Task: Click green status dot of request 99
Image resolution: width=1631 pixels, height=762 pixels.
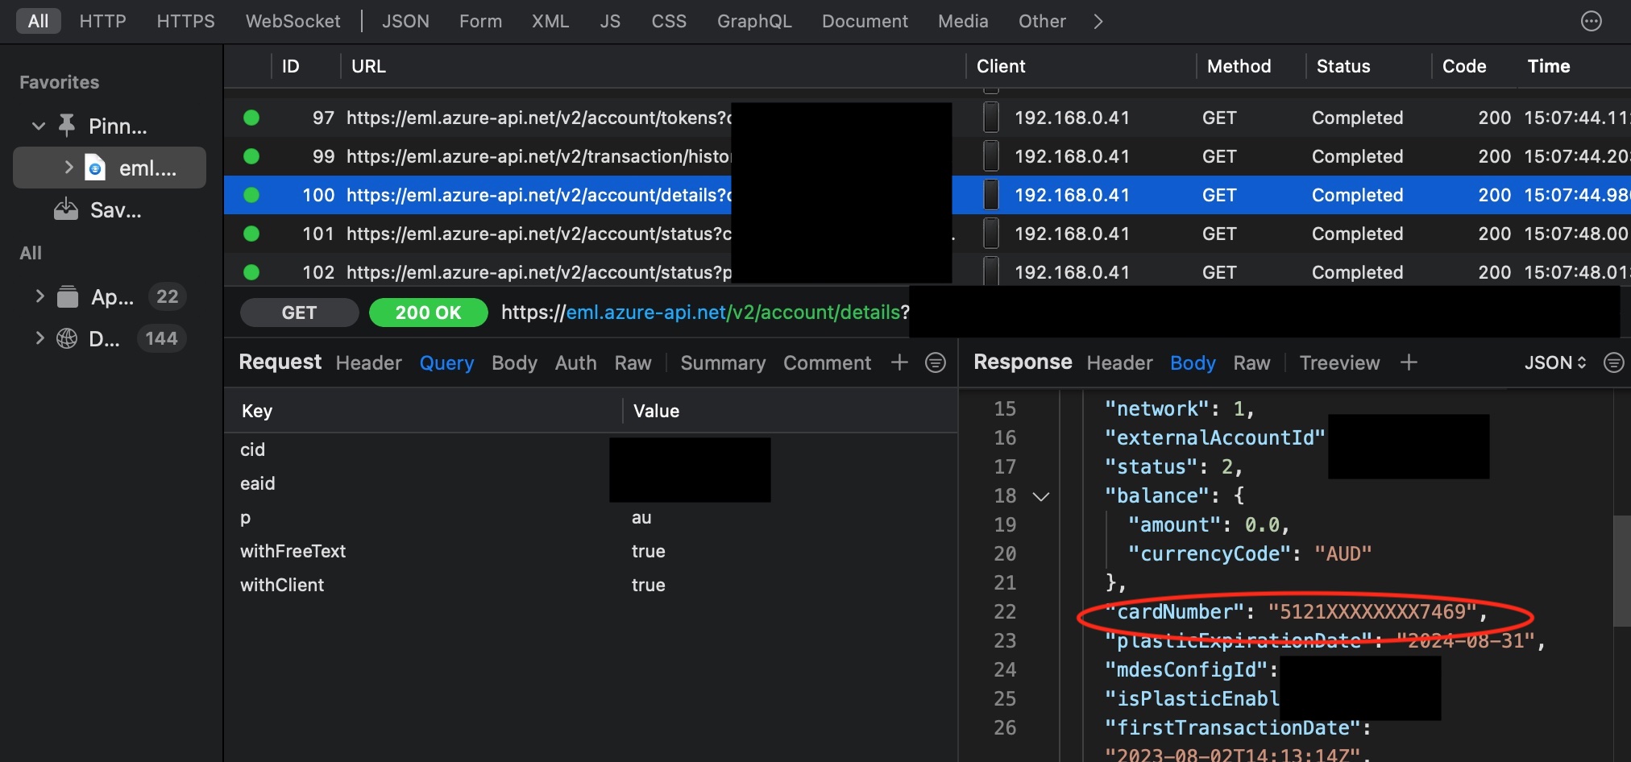Action: 251,156
